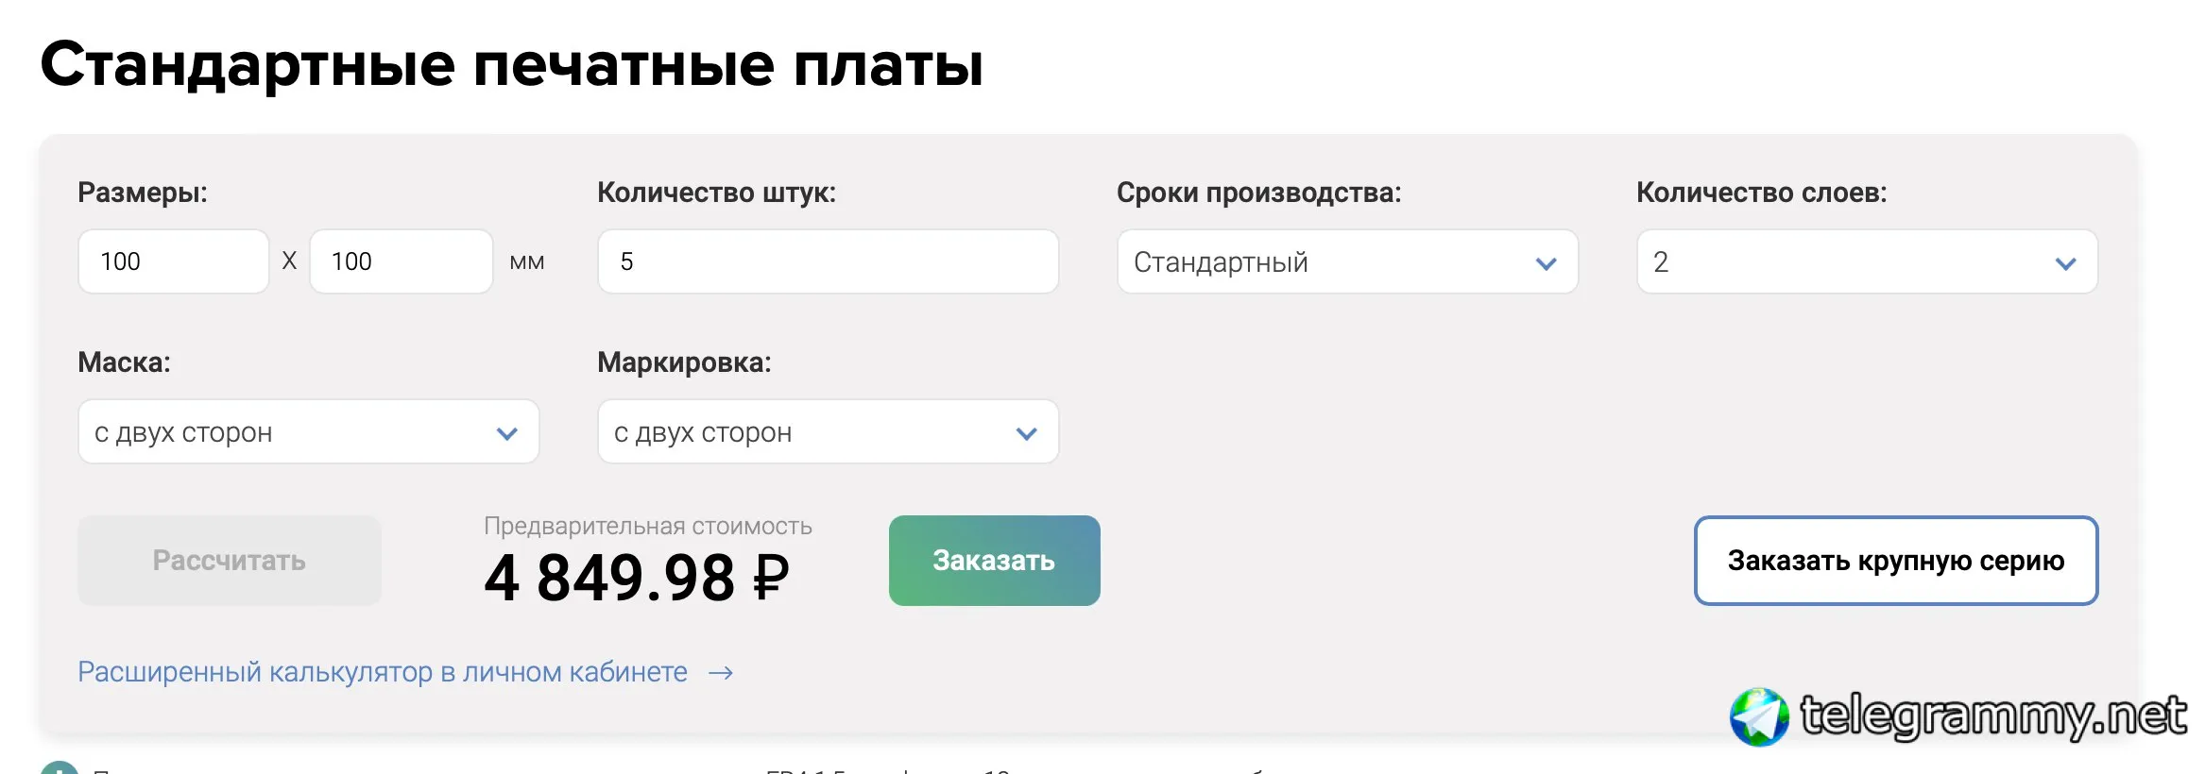
Task: Focus the board height input field
Action: tap(401, 261)
